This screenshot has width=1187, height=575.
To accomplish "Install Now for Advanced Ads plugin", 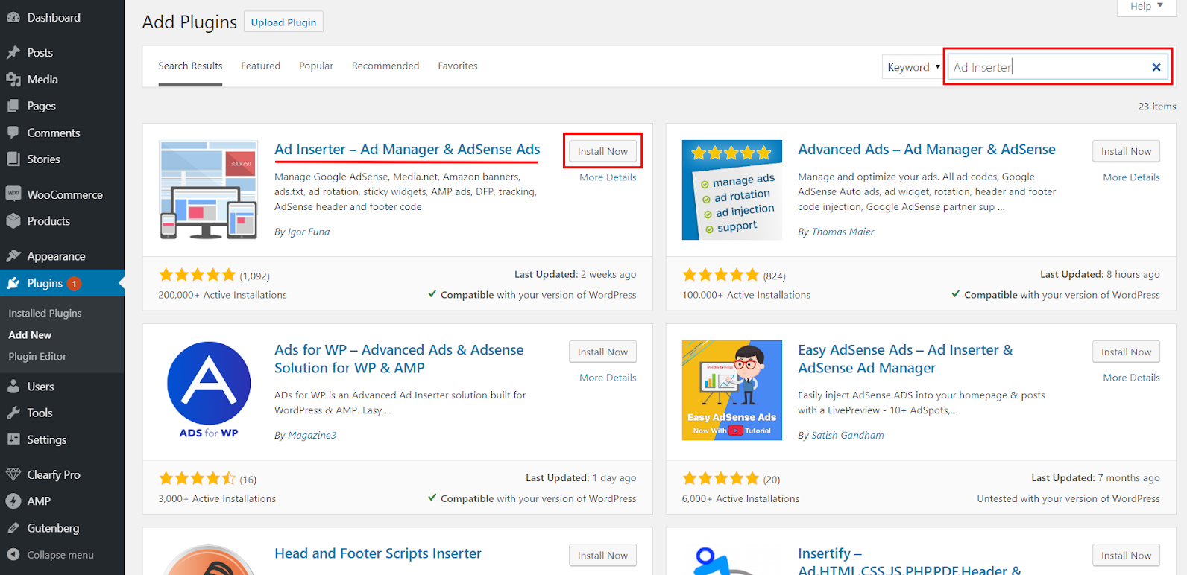I will (1126, 151).
